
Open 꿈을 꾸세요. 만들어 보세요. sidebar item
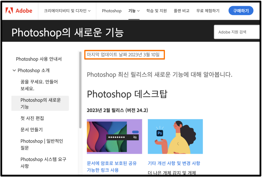click(39, 85)
